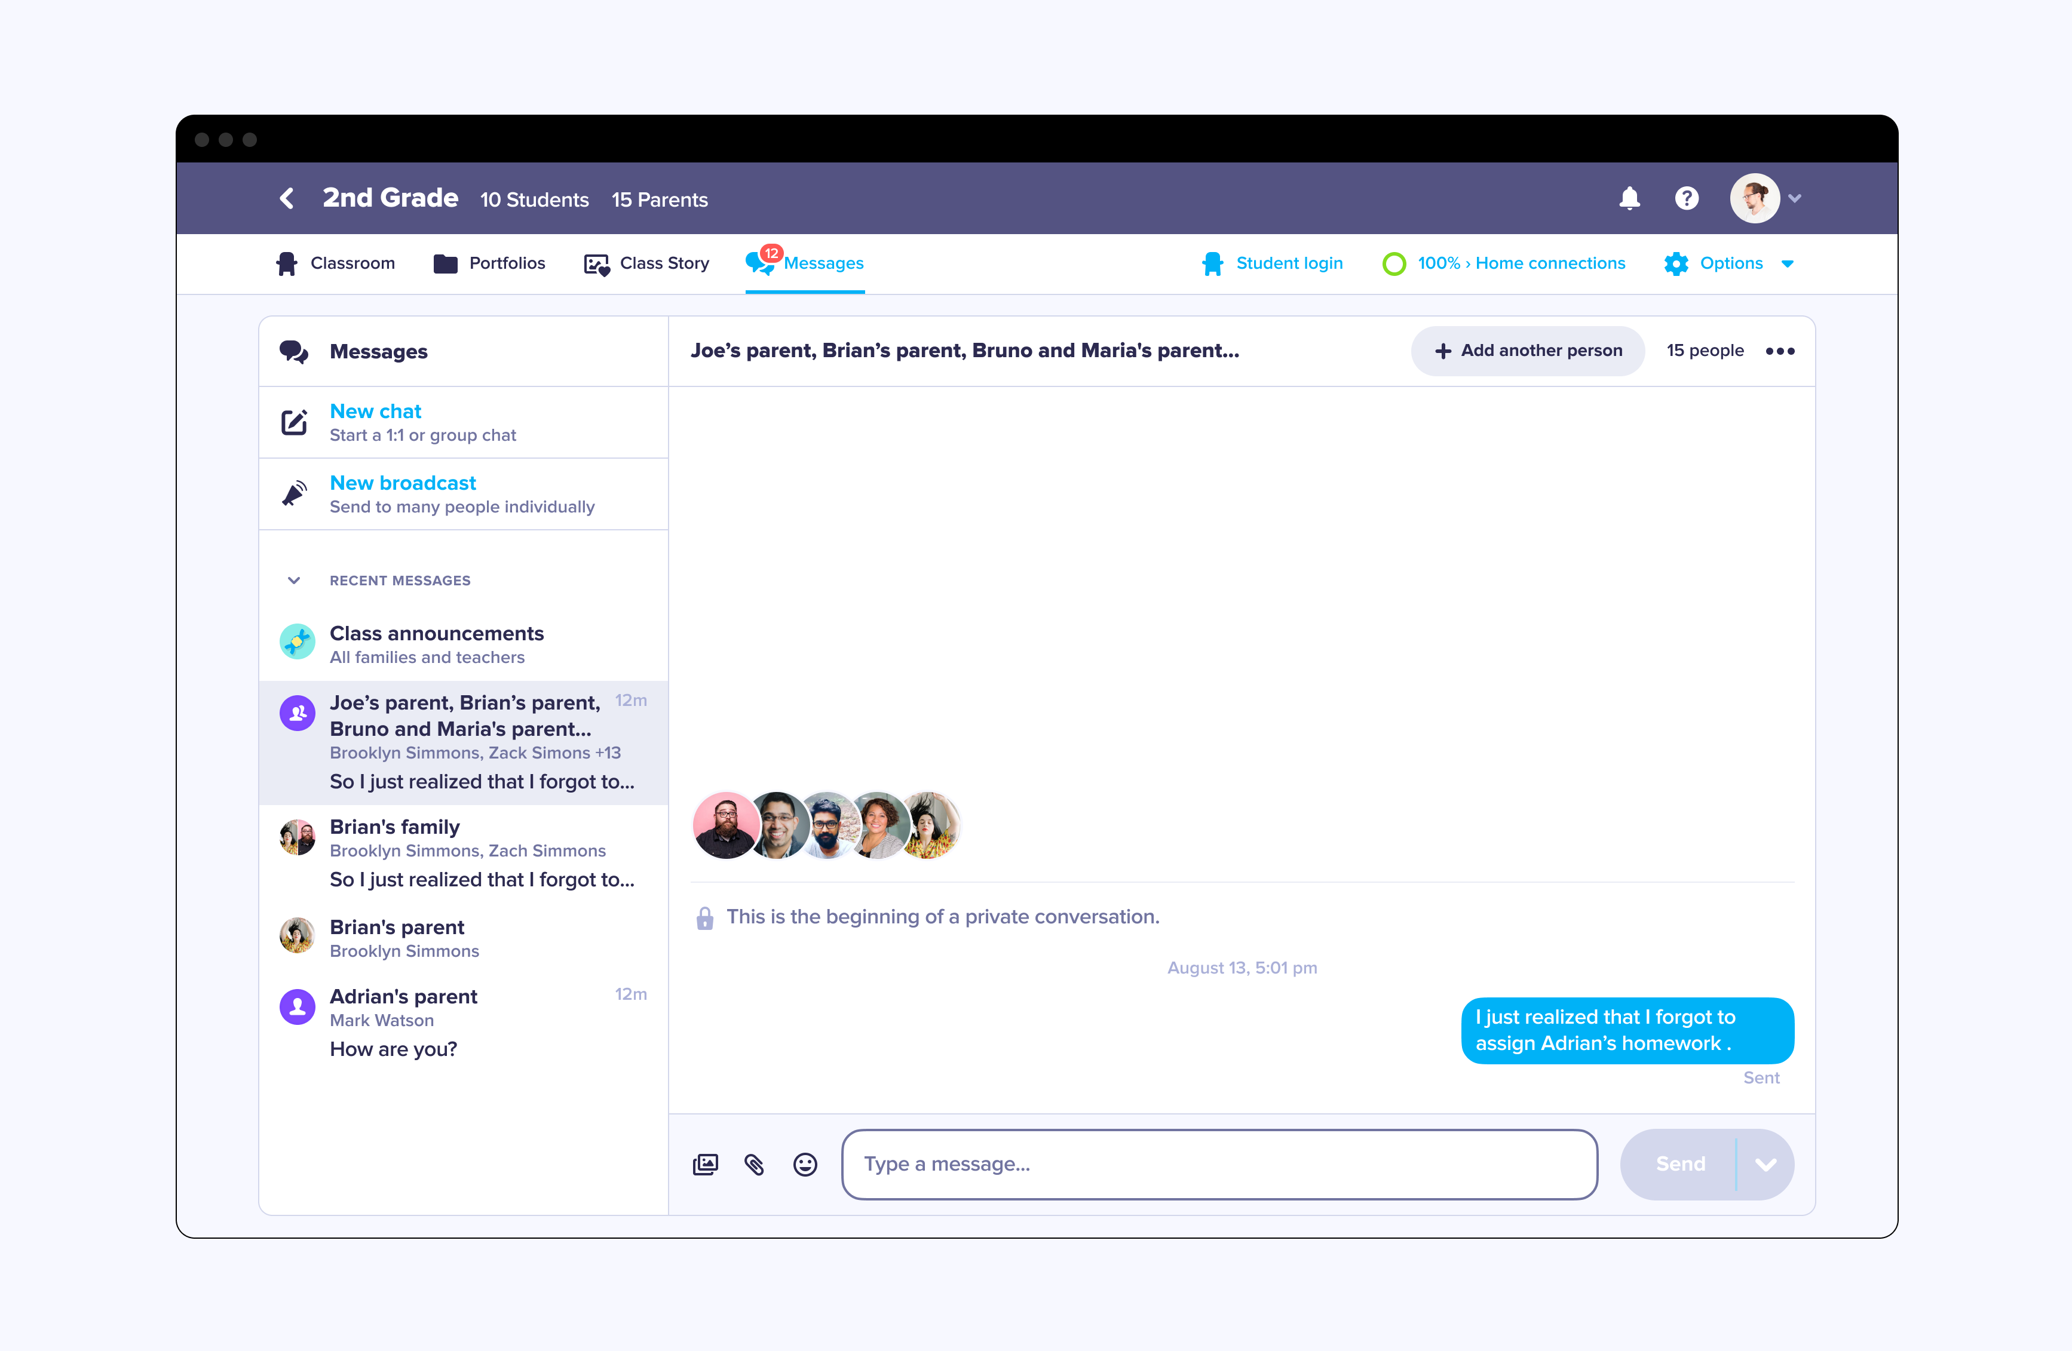Open the Student login link
2072x1351 pixels.
[x=1272, y=264]
